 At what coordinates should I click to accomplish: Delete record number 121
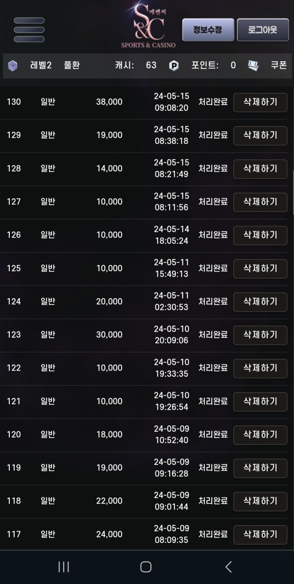click(260, 401)
